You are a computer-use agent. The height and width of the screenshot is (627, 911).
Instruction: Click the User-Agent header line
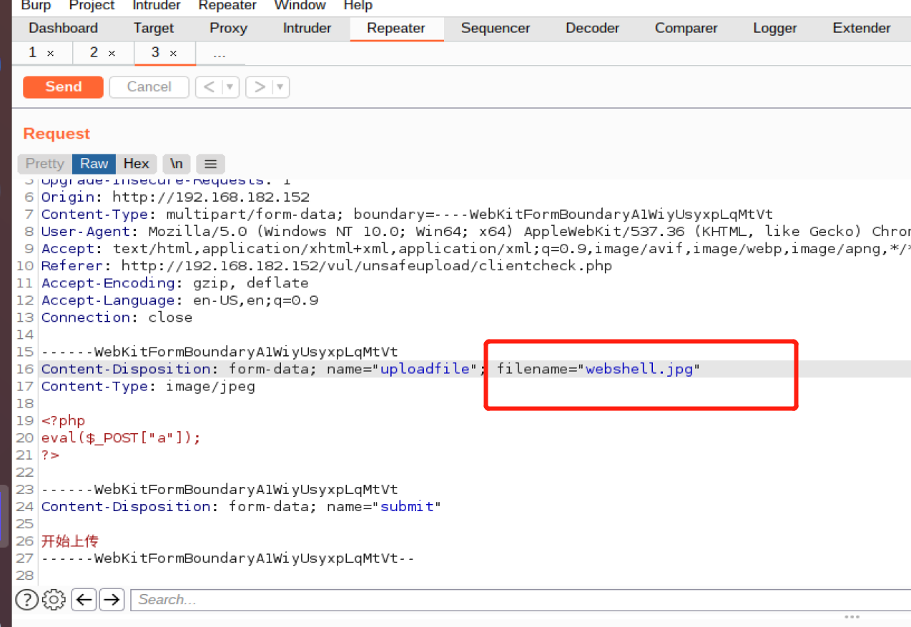pyautogui.click(x=476, y=232)
